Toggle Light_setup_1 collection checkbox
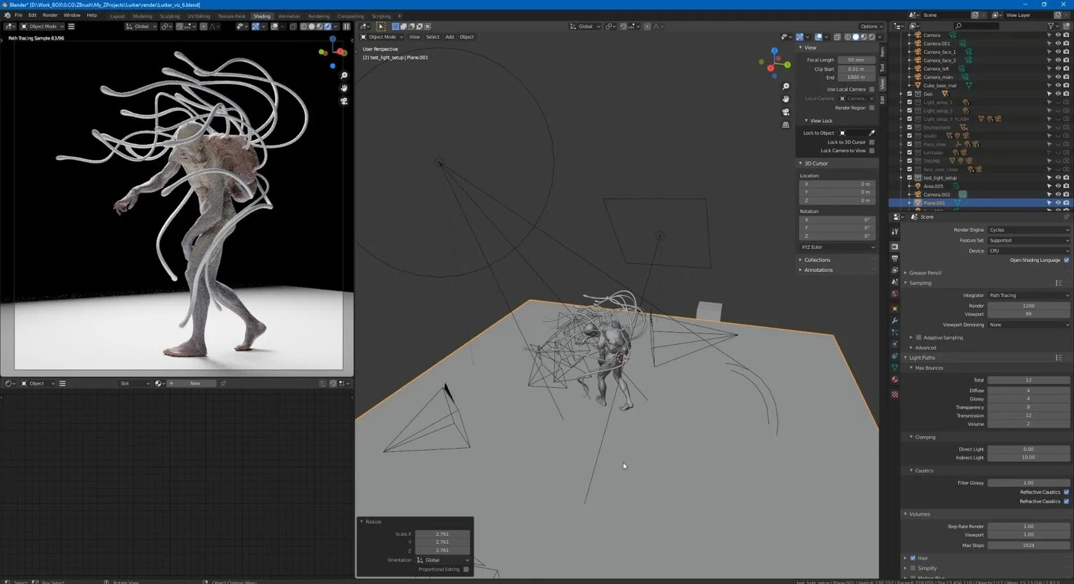Image resolution: width=1074 pixels, height=584 pixels. coord(910,102)
